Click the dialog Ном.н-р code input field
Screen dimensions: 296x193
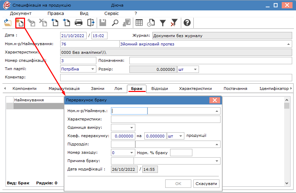(x=129, y=111)
